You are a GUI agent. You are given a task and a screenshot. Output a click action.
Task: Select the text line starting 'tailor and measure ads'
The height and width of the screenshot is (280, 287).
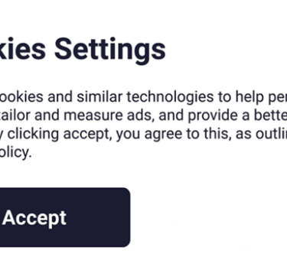(x=143, y=116)
